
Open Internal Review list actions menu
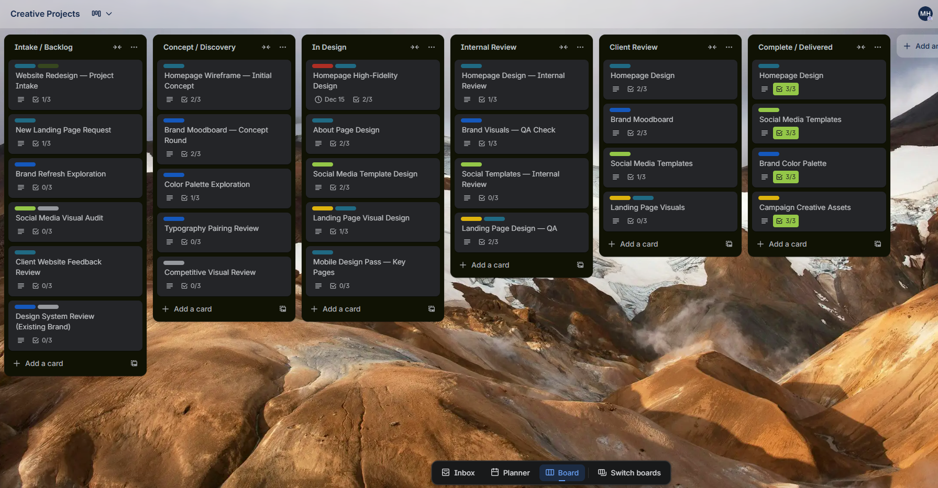(x=580, y=47)
